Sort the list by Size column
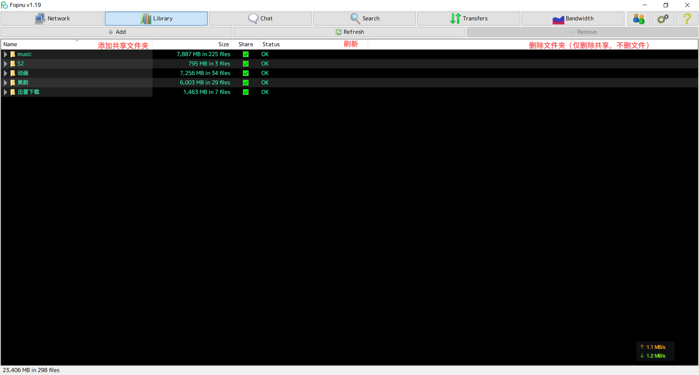This screenshot has width=699, height=375. pyautogui.click(x=223, y=44)
